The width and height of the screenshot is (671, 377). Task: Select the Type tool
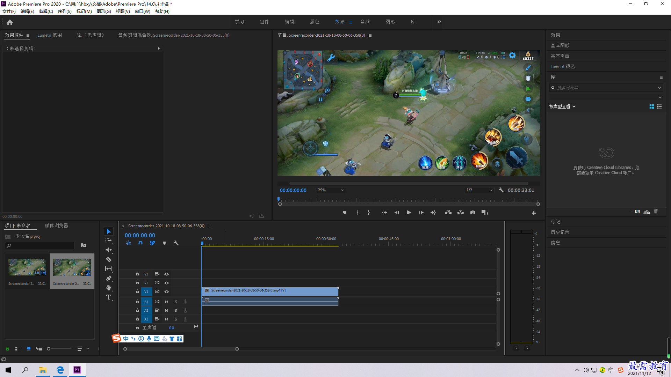click(x=109, y=297)
